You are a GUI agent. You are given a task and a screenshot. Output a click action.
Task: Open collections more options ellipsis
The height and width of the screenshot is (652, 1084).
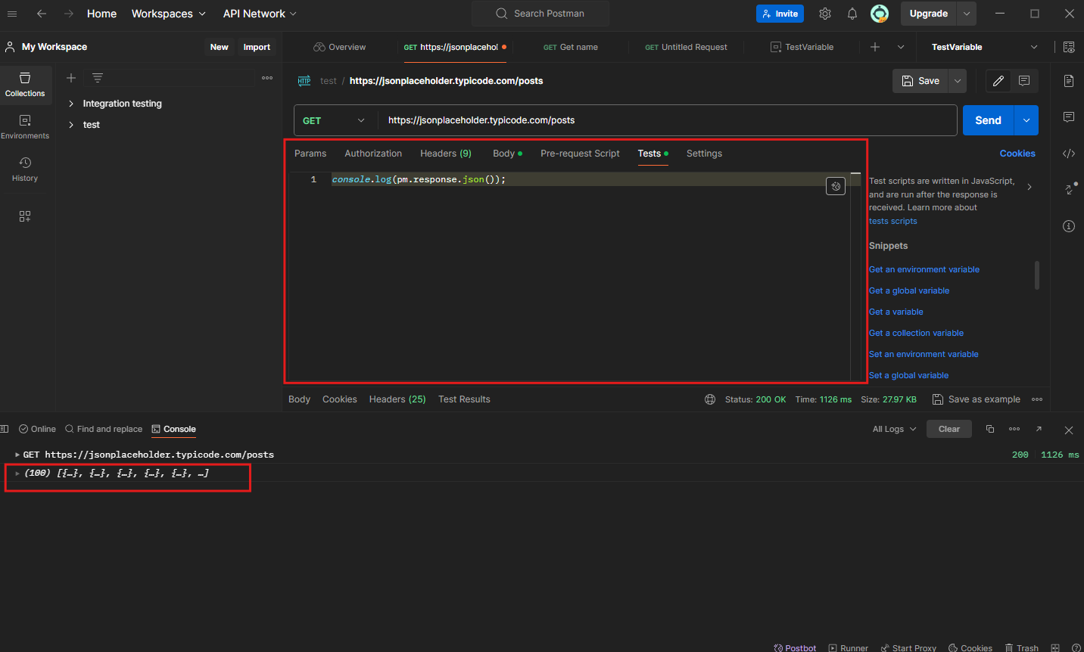click(267, 78)
